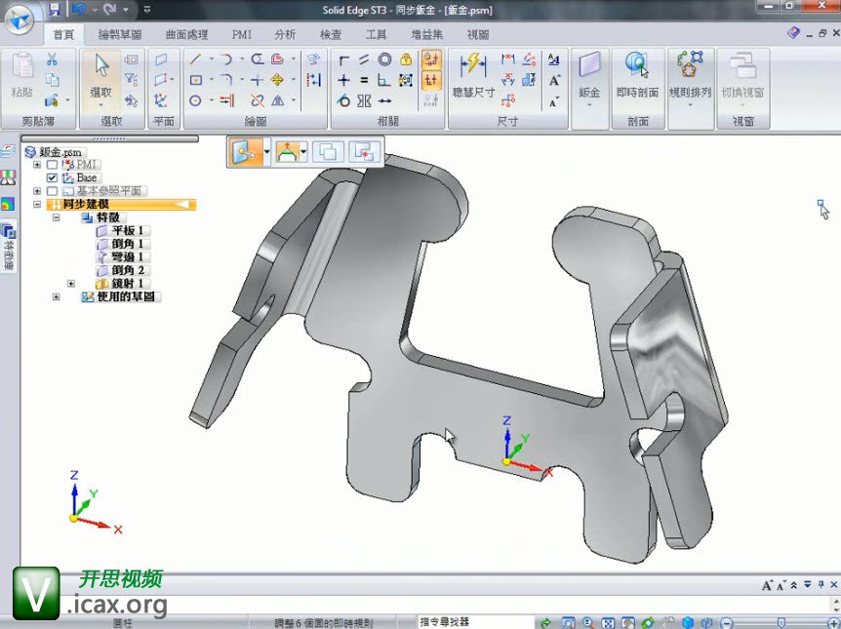Click the blue cube view orientation icon
841x629 pixels.
point(688,622)
